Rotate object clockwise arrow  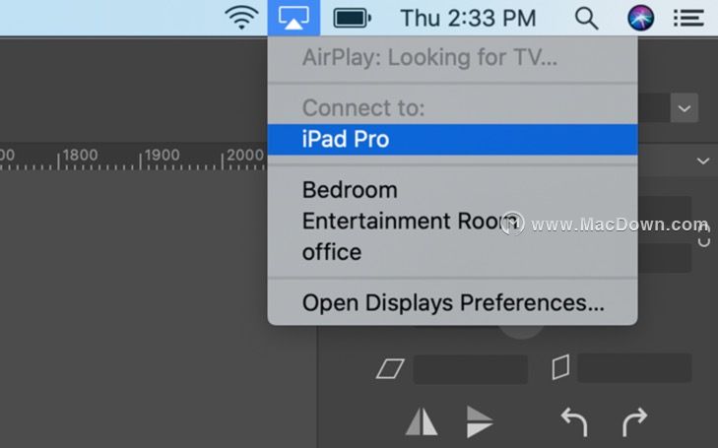coord(634,421)
